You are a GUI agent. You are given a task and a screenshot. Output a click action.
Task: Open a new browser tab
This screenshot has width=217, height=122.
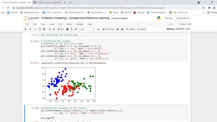coord(71,2)
